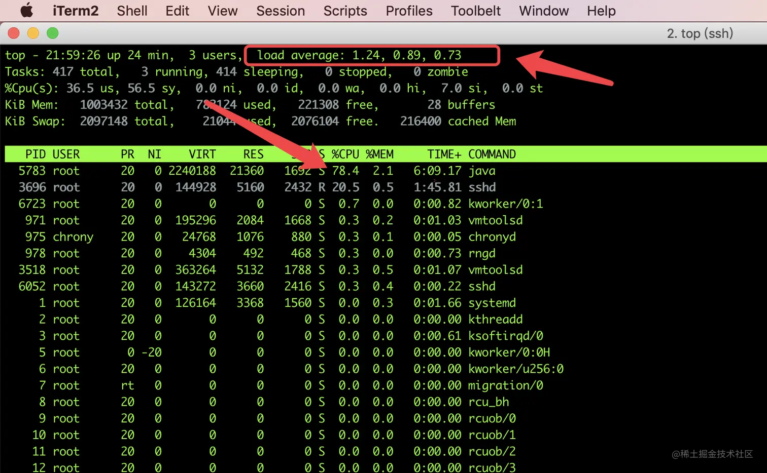
Task: Click the 'java' command name
Action: point(482,171)
